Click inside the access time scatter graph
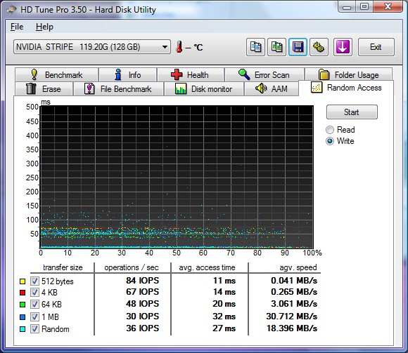The height and width of the screenshot is (353, 408). [177, 177]
